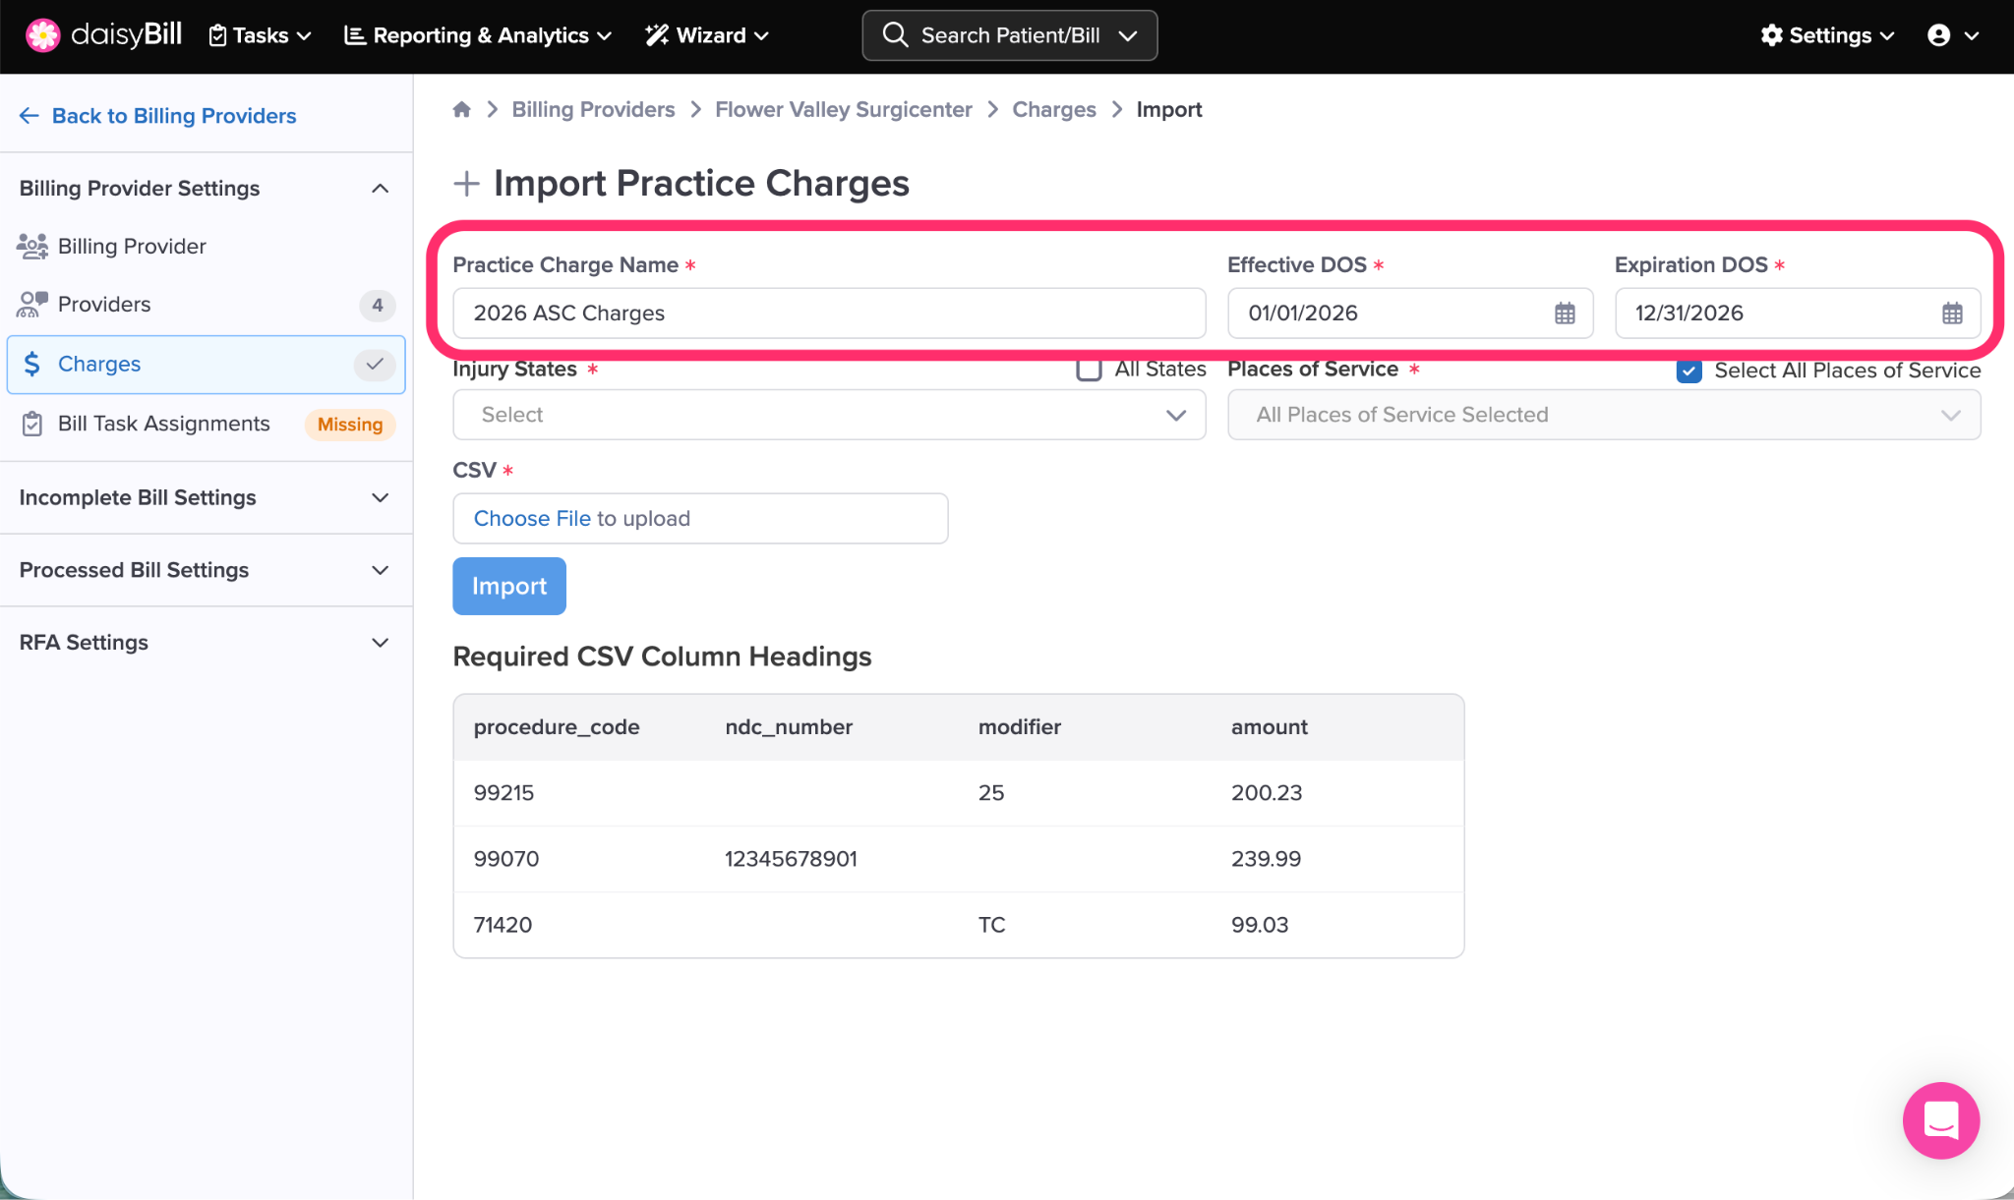Viewport: 2014px width, 1200px height.
Task: Click the daisyBill logo
Action: [x=104, y=35]
